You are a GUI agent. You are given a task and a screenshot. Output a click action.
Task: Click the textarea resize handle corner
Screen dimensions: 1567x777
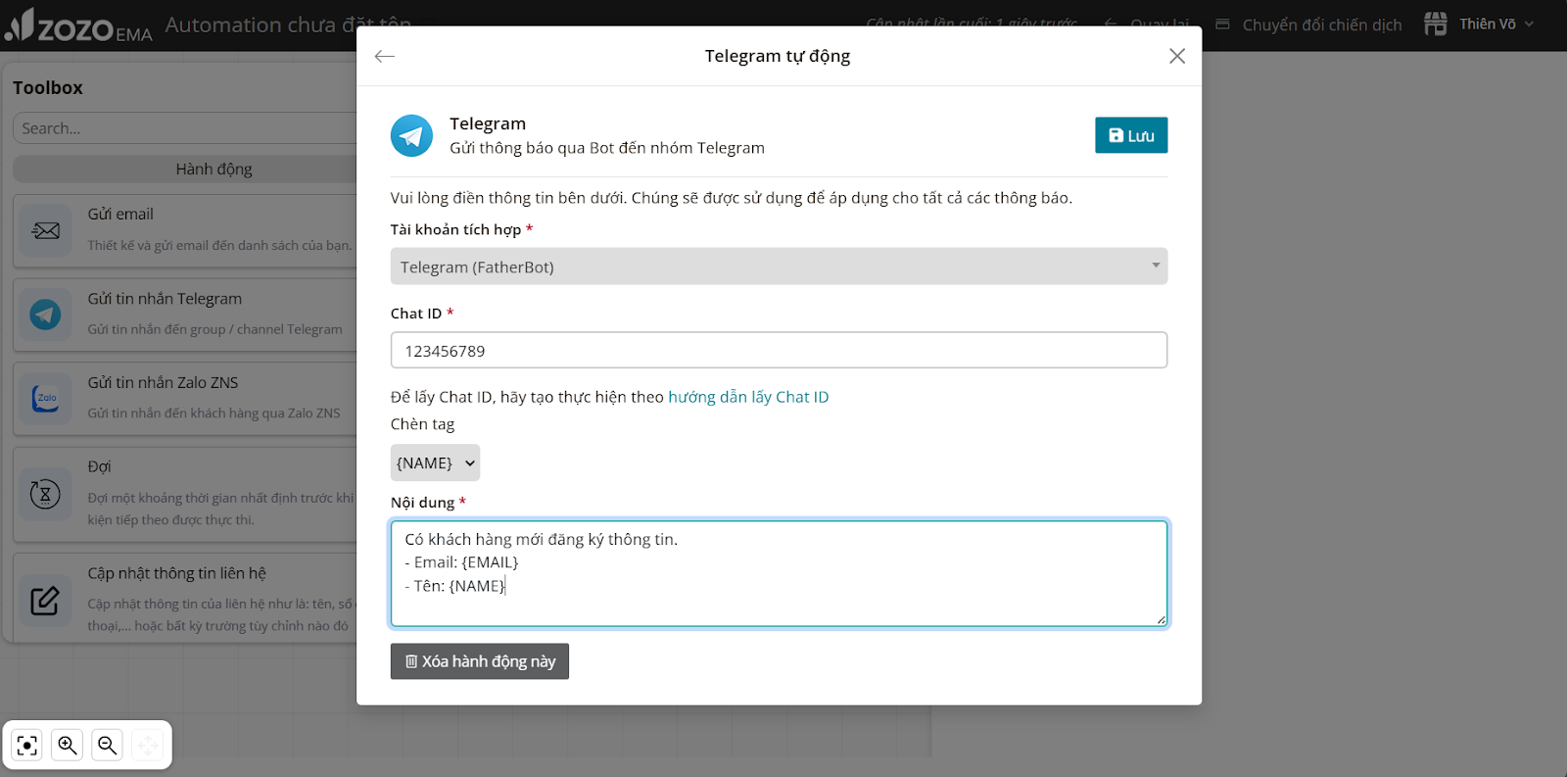point(1161,619)
